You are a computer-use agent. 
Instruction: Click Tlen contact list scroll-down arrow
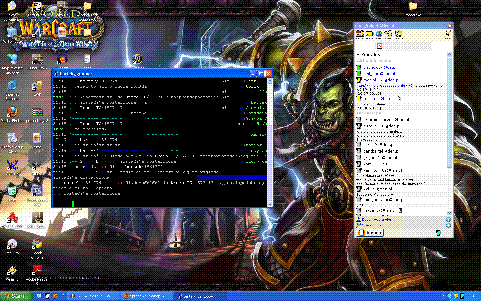point(449,213)
